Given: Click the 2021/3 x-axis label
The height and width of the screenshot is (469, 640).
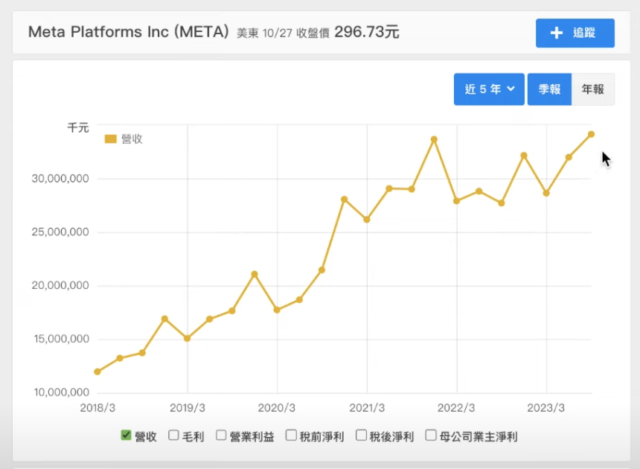Looking at the screenshot, I should (367, 408).
